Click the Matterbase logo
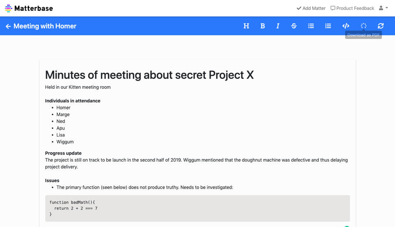 click(x=29, y=8)
